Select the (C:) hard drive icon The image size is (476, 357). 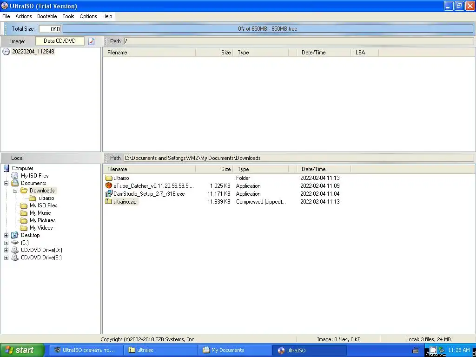(x=14, y=243)
